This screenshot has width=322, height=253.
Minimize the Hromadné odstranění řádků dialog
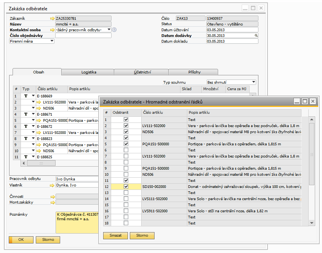point(297,101)
